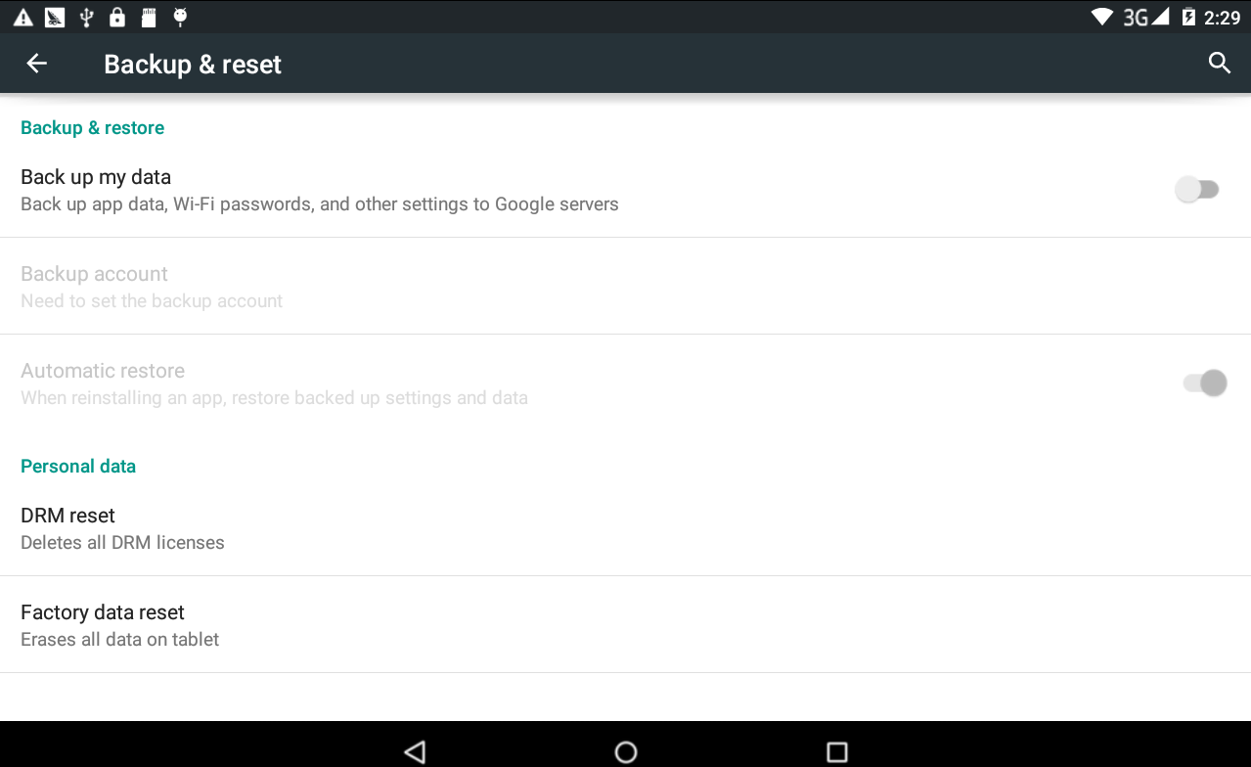Image resolution: width=1251 pixels, height=767 pixels.
Task: Tap the warning triangle status icon
Action: [x=22, y=17]
